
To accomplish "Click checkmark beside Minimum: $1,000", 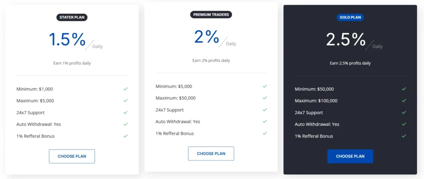I will pyautogui.click(x=125, y=89).
